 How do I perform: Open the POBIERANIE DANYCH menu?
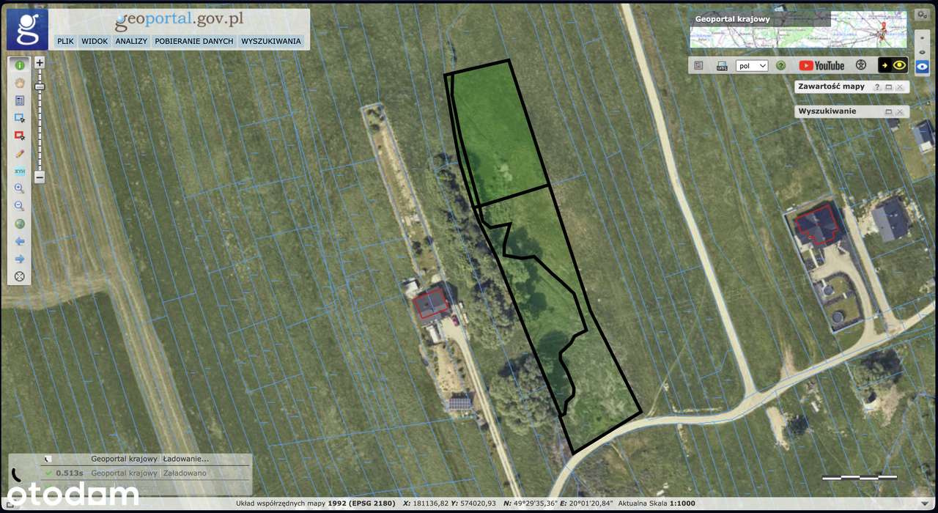pos(194,41)
